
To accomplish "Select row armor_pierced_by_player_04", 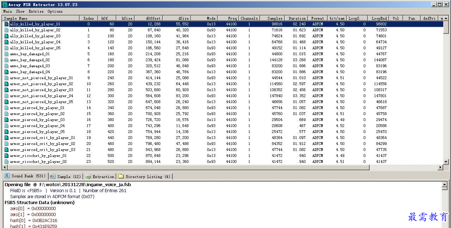I will coord(223,126).
